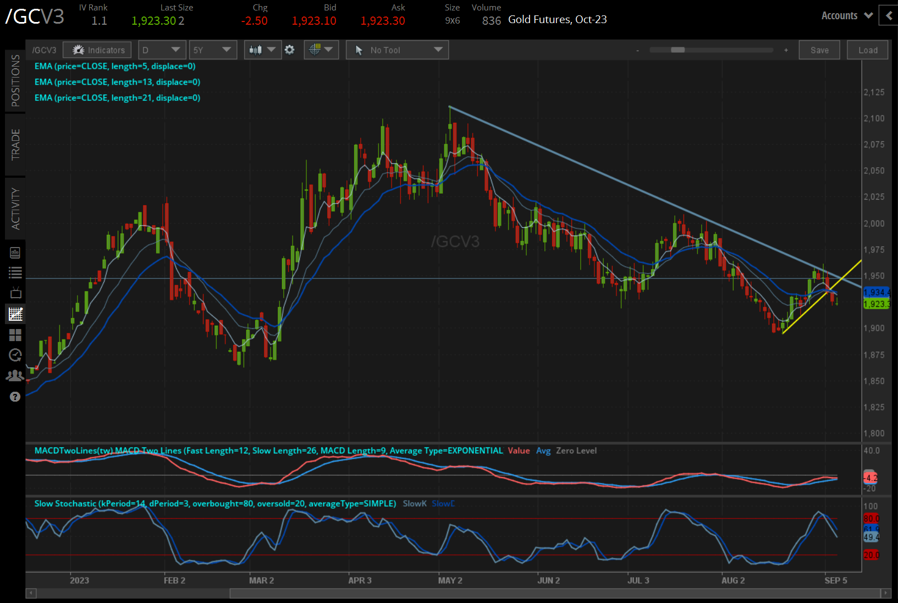898x603 pixels.
Task: Open the watchlist icon in sidebar
Action: pos(15,272)
